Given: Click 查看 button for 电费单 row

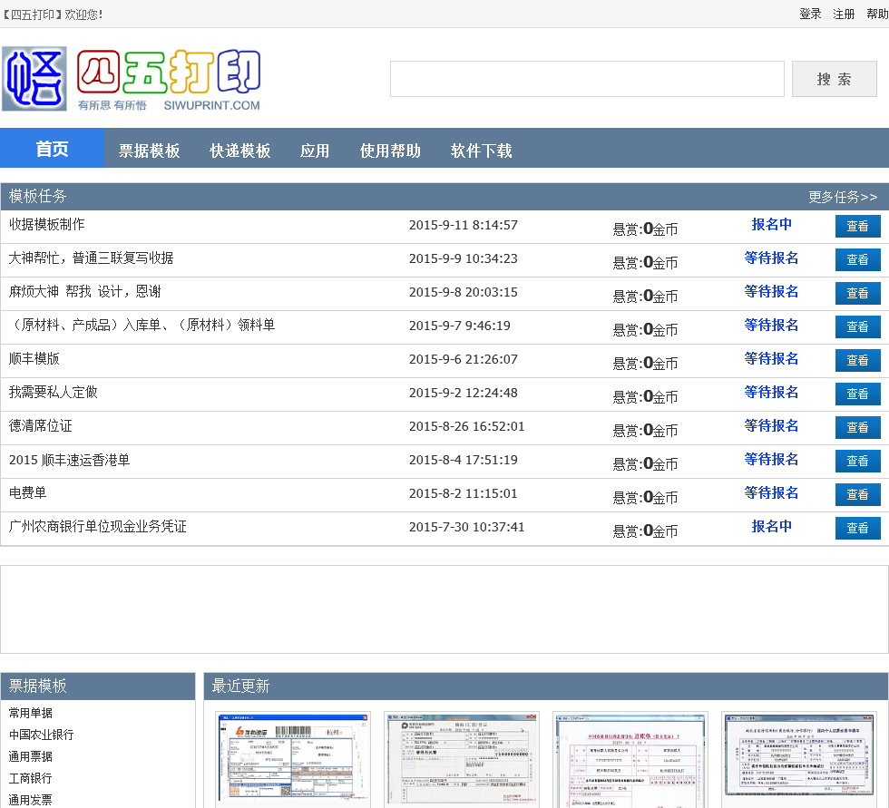Looking at the screenshot, I should 857,495.
